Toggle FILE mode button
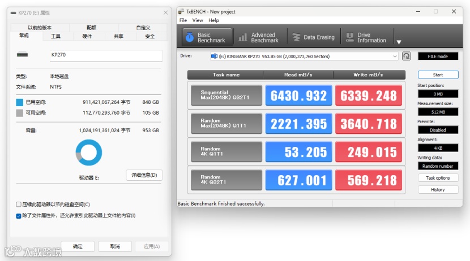 [x=438, y=56]
